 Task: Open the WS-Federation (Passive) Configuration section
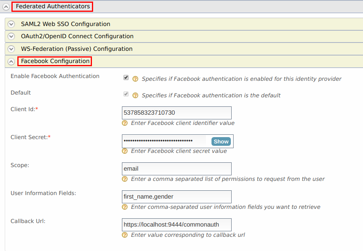[x=11, y=49]
